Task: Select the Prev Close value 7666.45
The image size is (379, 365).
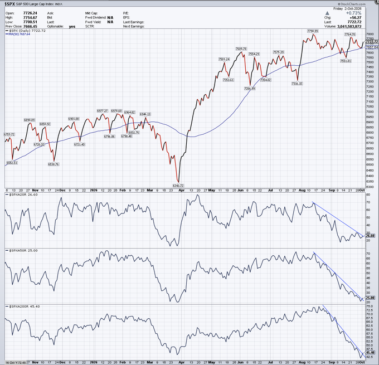Action: click(x=30, y=26)
